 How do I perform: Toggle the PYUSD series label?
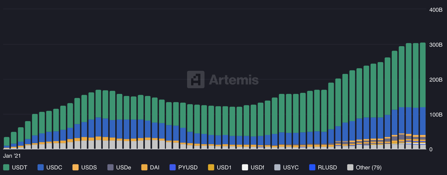[188, 168]
